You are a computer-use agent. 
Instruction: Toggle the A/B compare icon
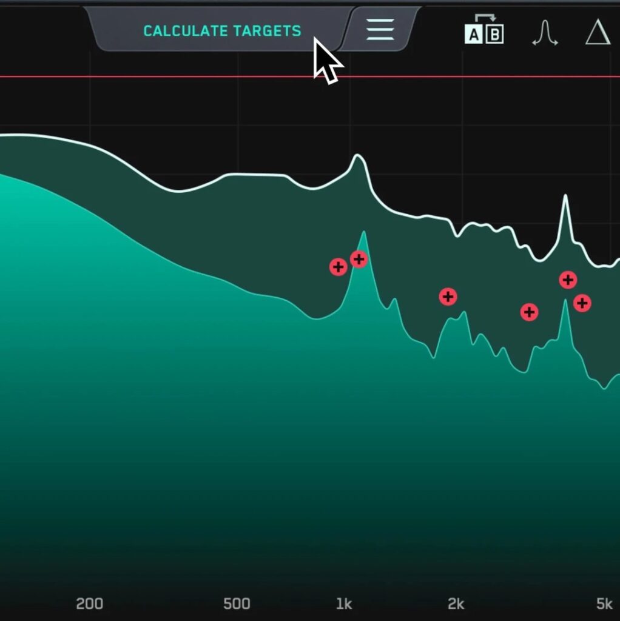(484, 31)
